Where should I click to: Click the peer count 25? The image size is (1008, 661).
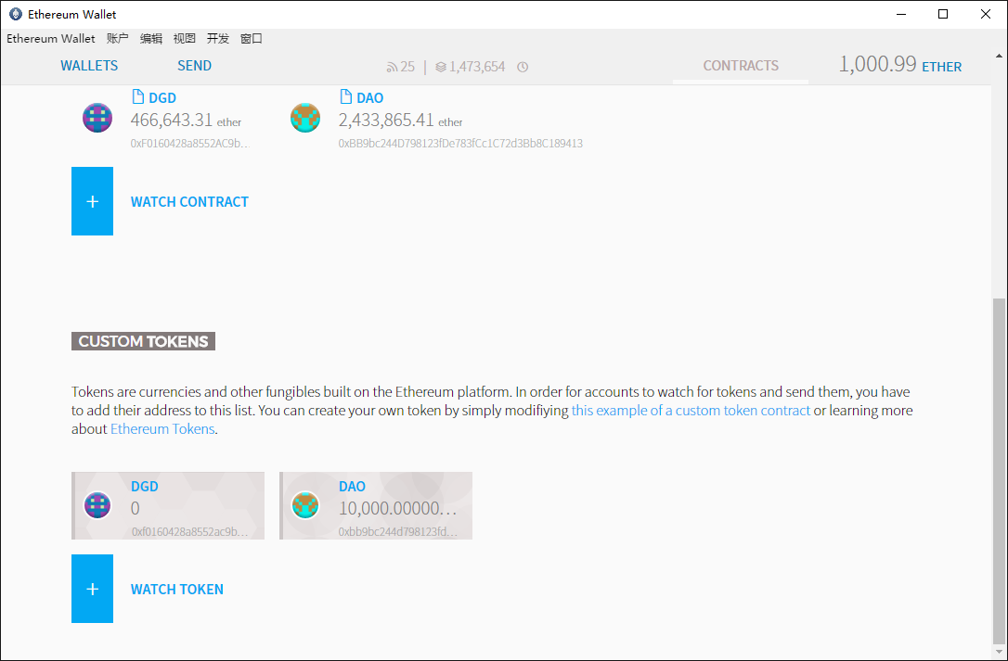click(x=407, y=67)
